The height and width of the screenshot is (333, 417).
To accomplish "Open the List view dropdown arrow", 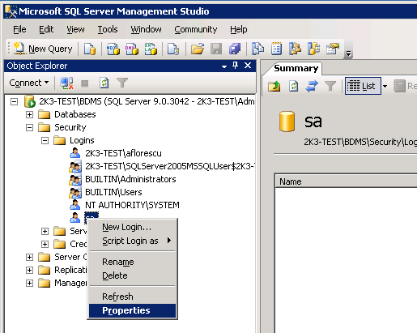I will [385, 87].
